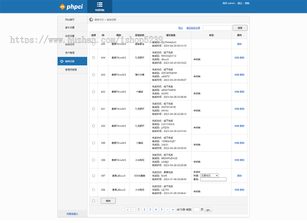Open 基本设置 in the sidebar

tap(70, 27)
